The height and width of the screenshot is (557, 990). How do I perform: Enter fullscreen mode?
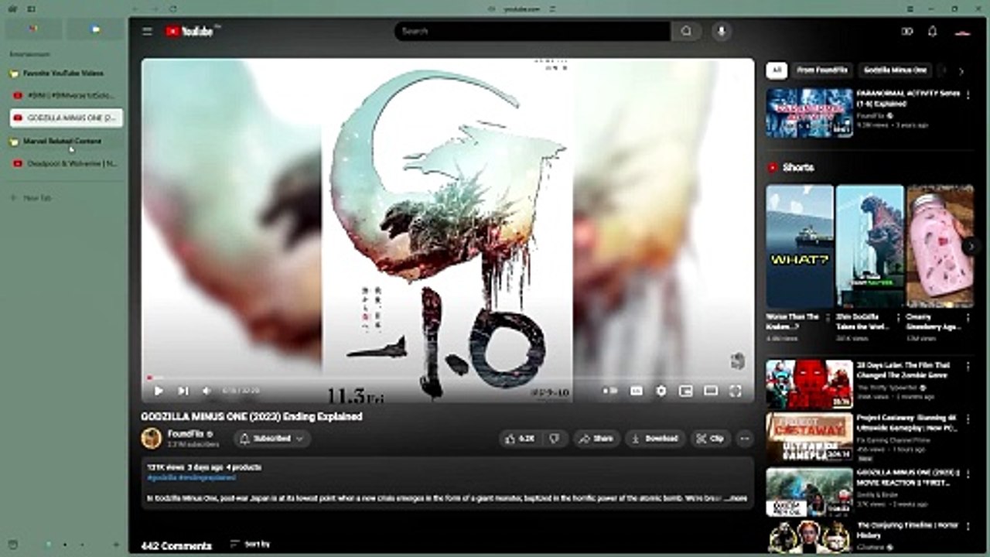736,391
